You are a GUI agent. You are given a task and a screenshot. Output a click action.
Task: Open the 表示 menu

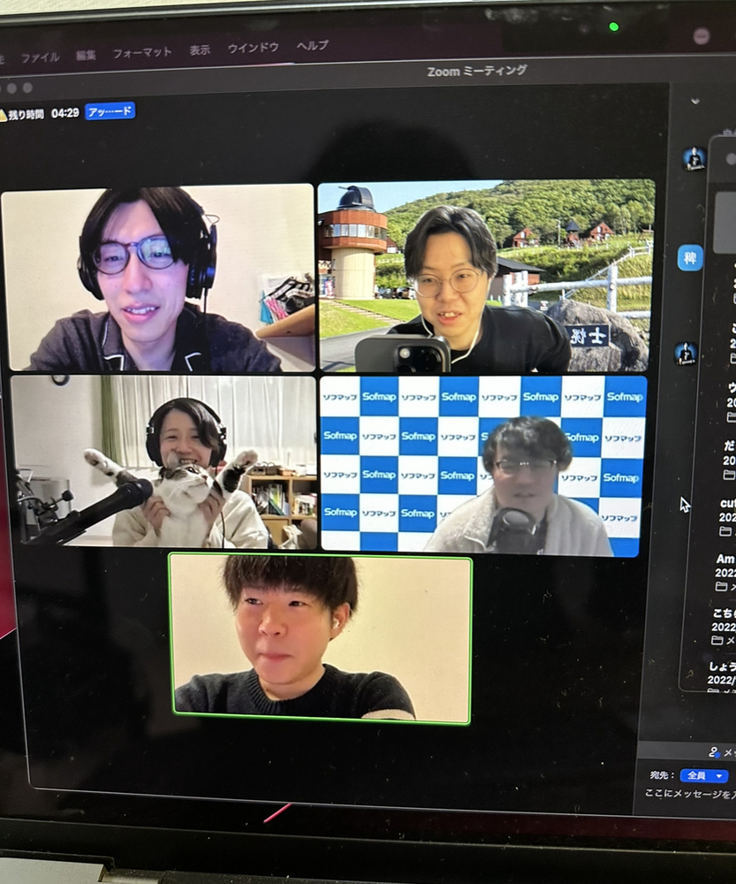pyautogui.click(x=200, y=50)
